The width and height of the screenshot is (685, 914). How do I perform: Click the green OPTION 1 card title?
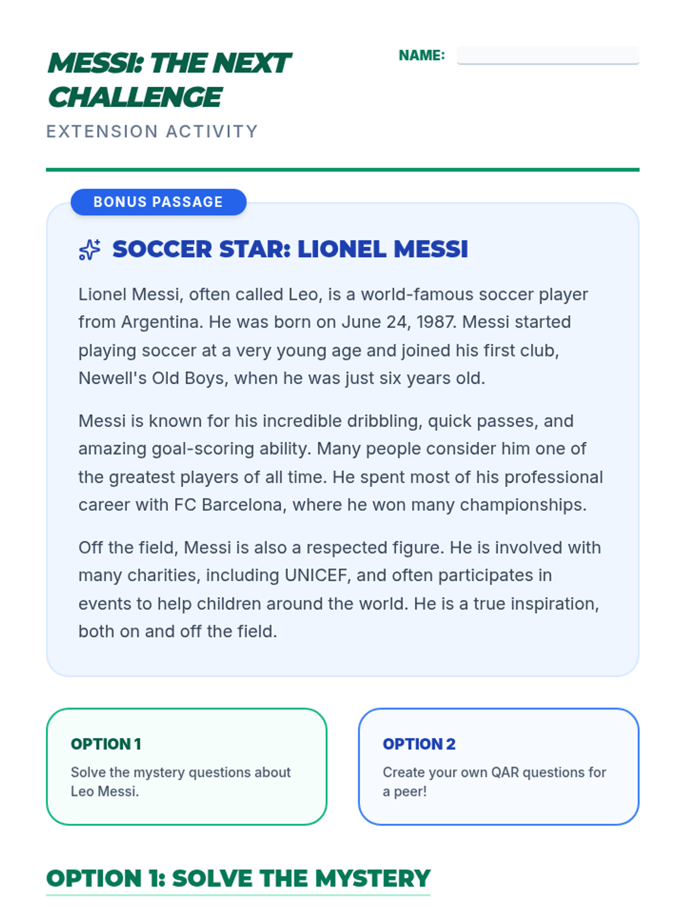(106, 744)
